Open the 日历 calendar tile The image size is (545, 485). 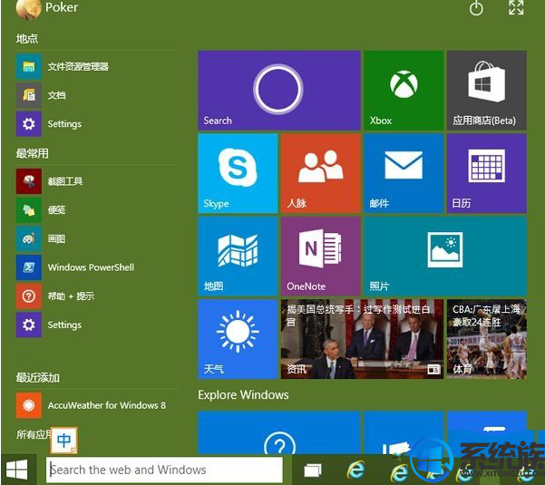(487, 173)
